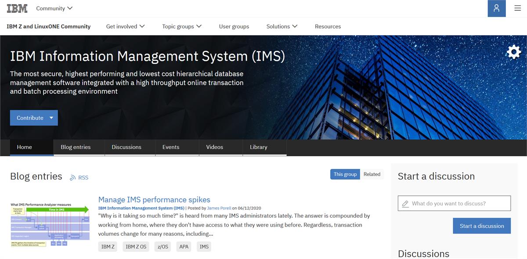Click the Start a discussion button
527x259 pixels.
point(482,226)
